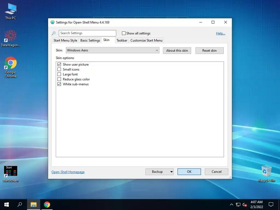Switch to Start Menu Style tab
280x210 pixels.
(65, 40)
